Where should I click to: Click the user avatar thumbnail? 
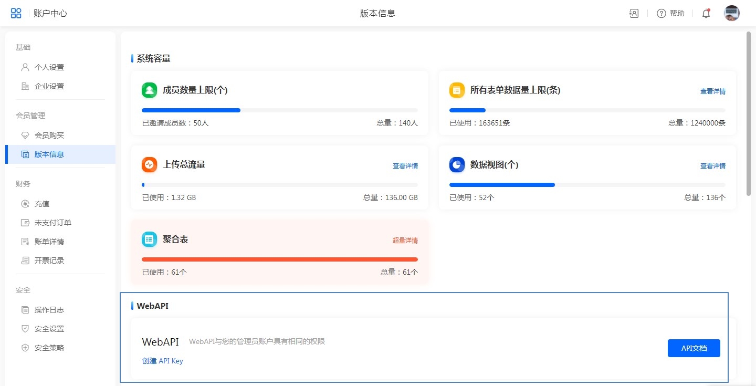[x=731, y=13]
